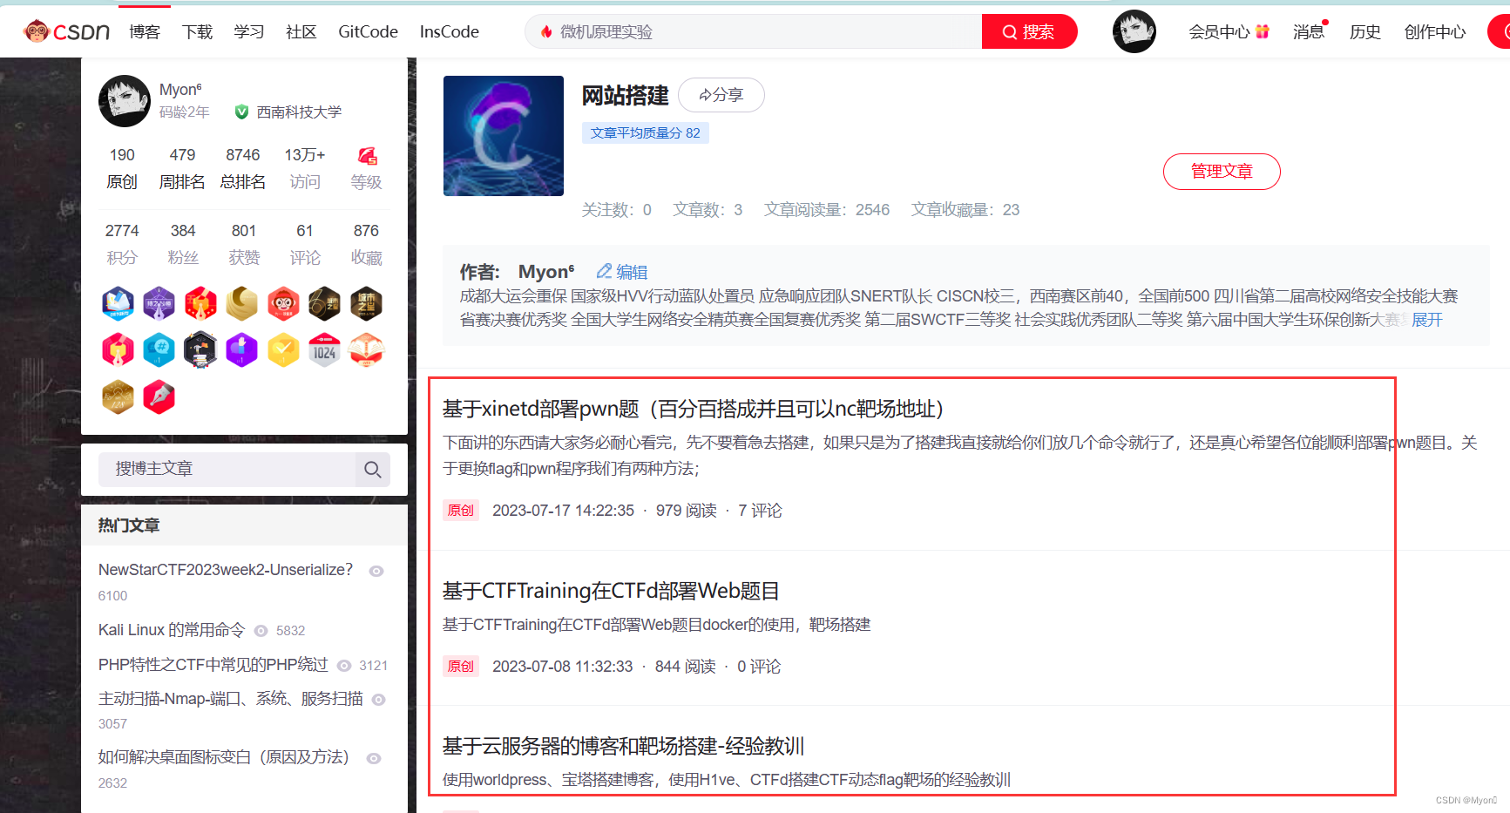Screen dimensions: 1510x813
Task: Click the 文章平均质量分 82 tag
Action: 646,132
